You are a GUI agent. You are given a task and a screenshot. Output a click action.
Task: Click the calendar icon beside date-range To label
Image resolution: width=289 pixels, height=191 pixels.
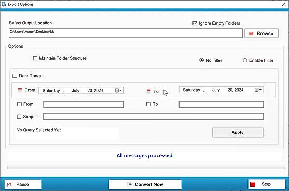click(148, 91)
